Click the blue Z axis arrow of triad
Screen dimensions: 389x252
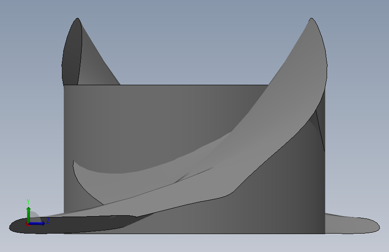pyautogui.click(x=37, y=224)
